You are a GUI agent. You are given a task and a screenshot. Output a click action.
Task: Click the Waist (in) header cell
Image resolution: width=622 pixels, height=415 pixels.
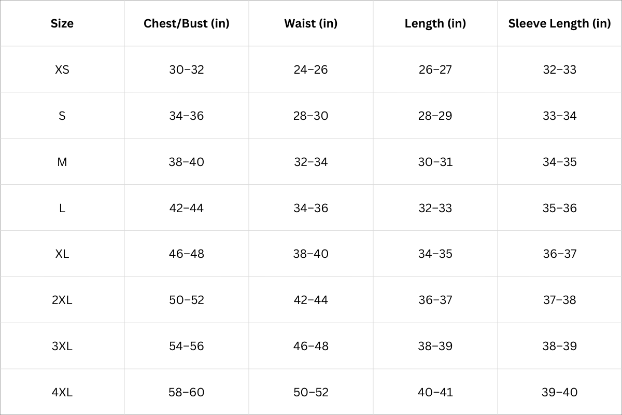tap(311, 23)
